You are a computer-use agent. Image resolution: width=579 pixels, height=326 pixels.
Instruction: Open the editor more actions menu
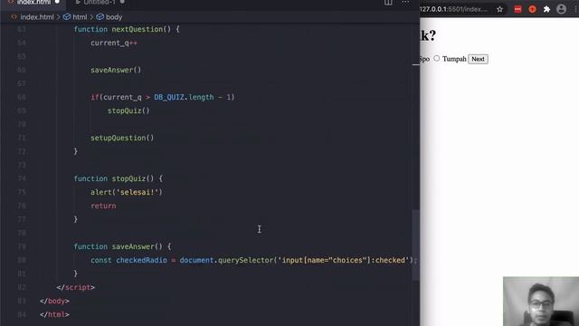coord(405,2)
